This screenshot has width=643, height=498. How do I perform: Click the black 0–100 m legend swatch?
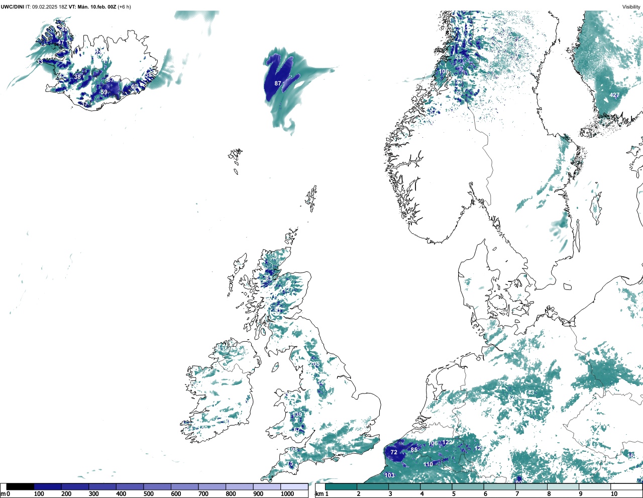[20, 486]
